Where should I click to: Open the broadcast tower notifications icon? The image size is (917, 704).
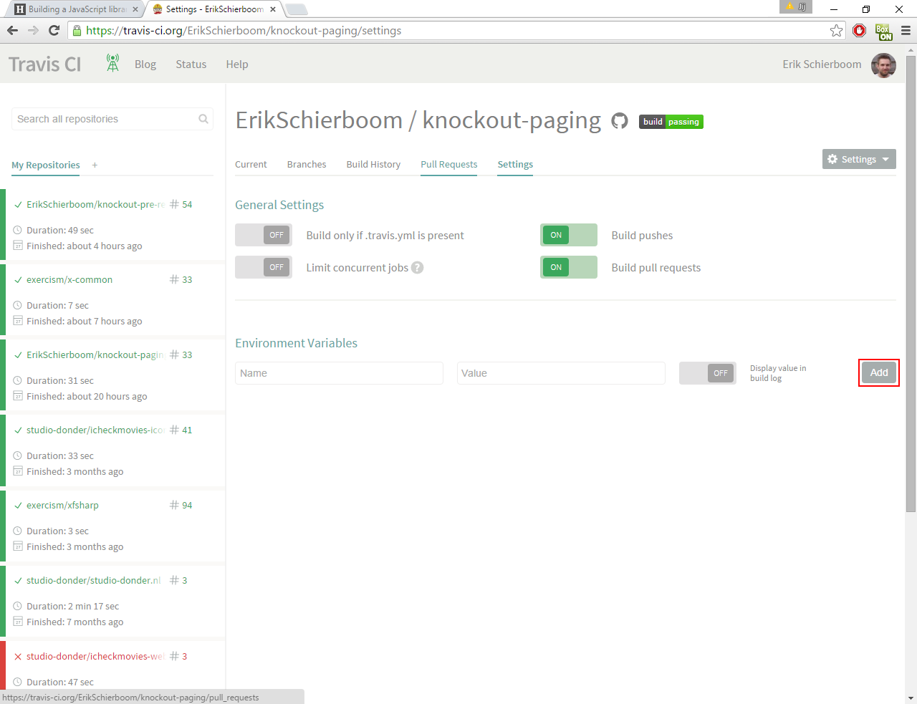click(x=112, y=63)
